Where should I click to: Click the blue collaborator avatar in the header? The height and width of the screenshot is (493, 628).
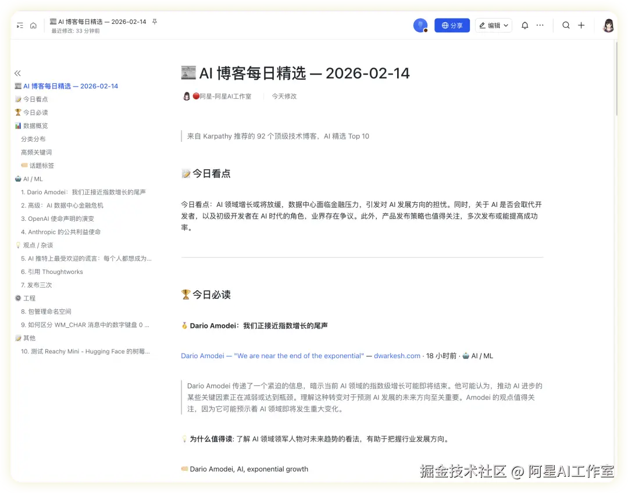(420, 26)
